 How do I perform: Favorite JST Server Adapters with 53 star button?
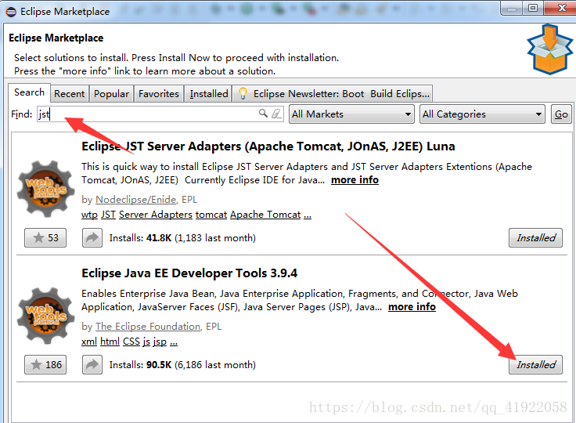(45, 237)
